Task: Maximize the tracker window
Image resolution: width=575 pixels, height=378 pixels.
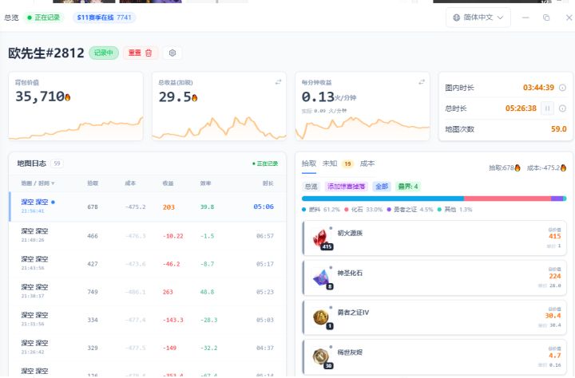Action: coord(546,18)
